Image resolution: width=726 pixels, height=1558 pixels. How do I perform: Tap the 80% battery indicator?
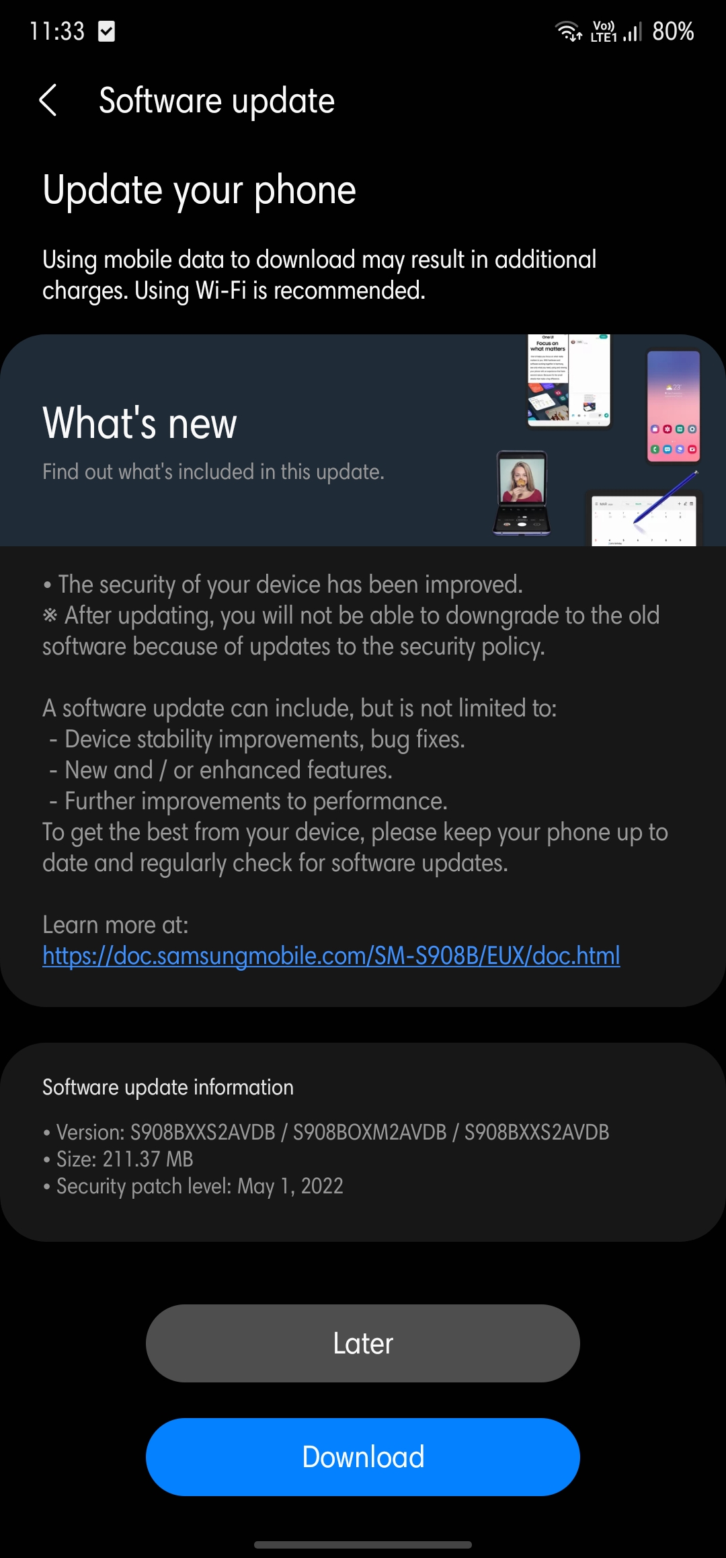(x=673, y=31)
